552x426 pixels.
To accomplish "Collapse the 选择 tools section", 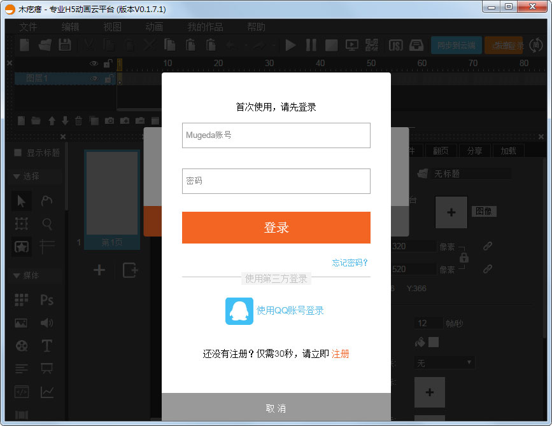I will 16,176.
